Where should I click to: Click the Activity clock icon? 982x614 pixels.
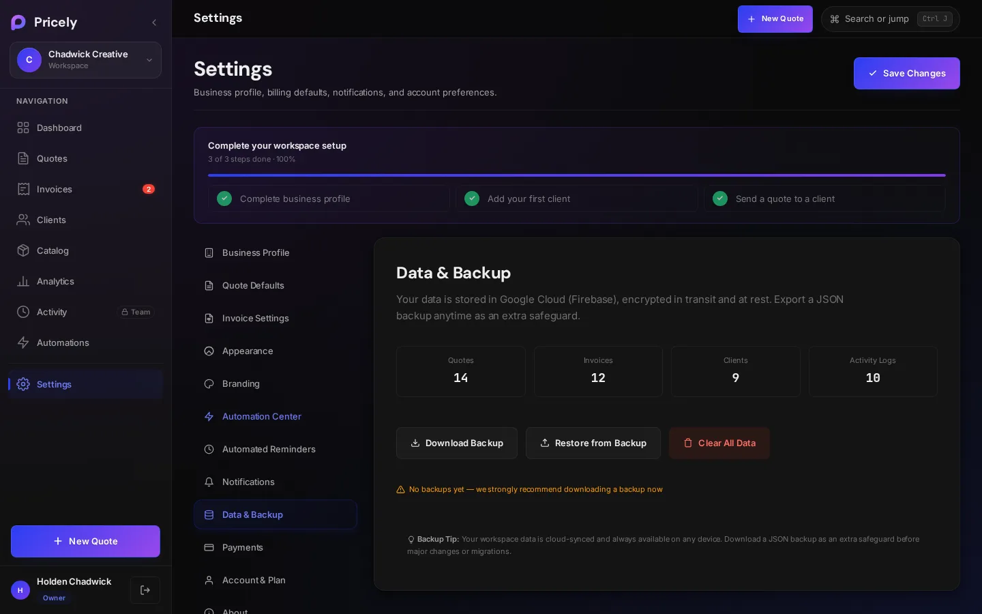coord(23,312)
